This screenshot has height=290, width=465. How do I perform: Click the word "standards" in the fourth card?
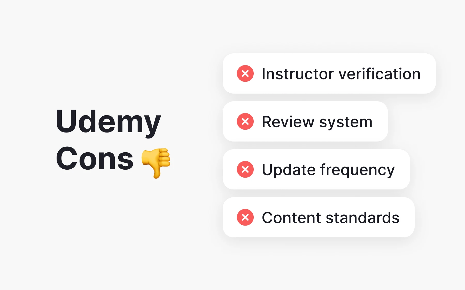pos(363,218)
